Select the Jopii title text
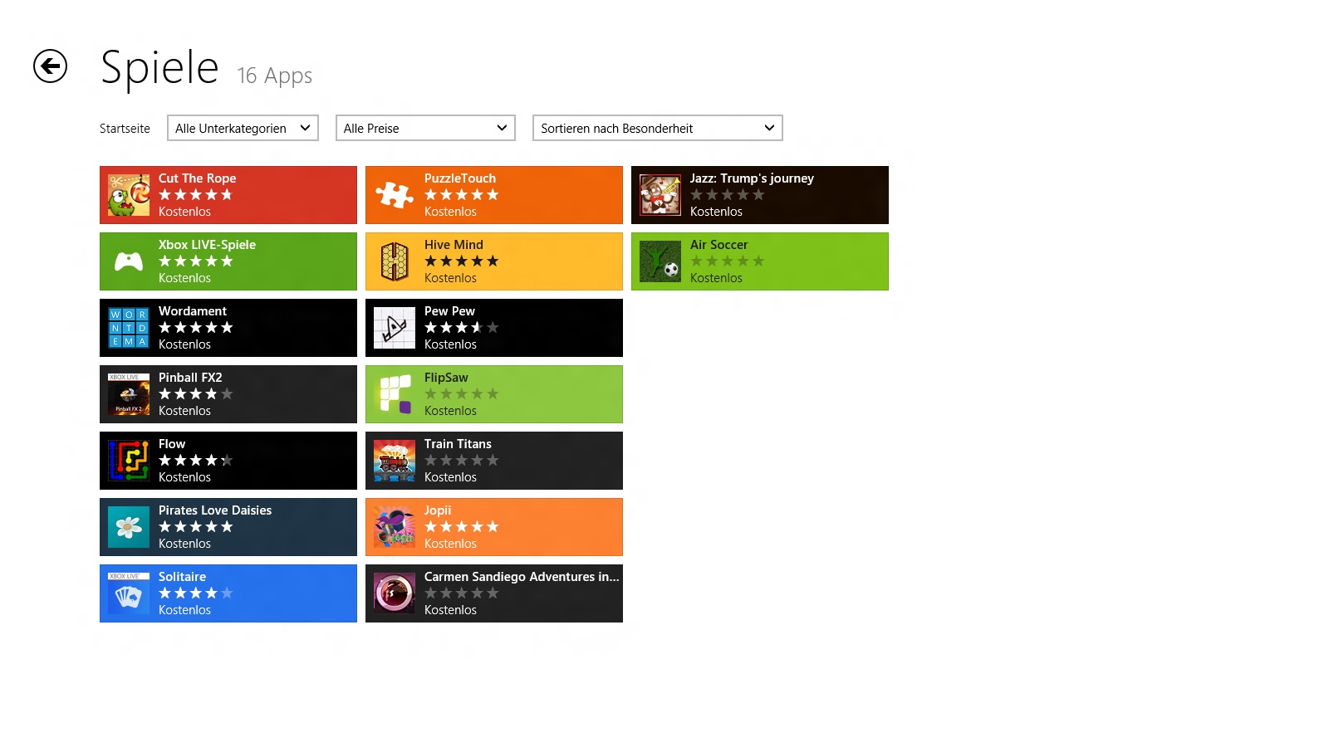 click(438, 510)
